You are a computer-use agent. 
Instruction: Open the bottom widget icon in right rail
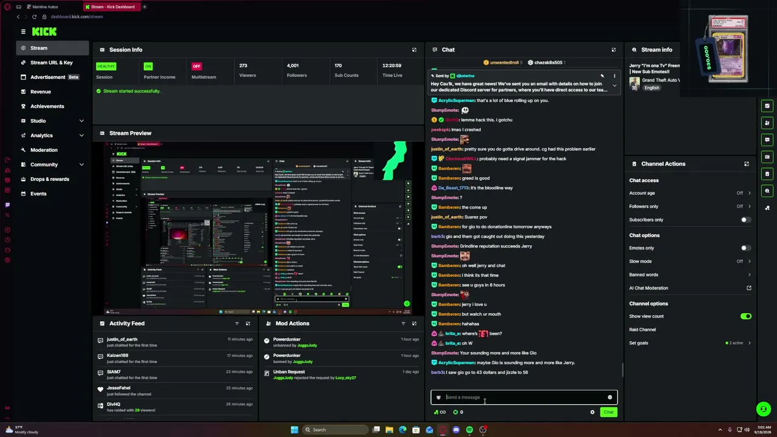pyautogui.click(x=767, y=208)
